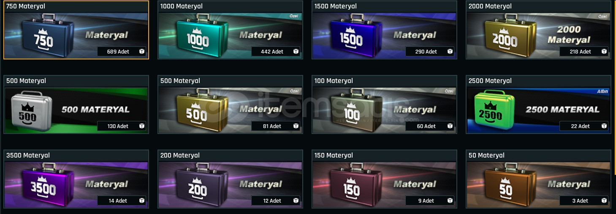
Task: Click the 14 Adet quantity badge
Action: click(x=122, y=201)
